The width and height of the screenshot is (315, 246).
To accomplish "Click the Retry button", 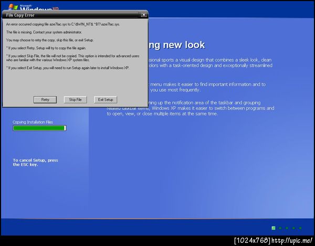I will (x=45, y=100).
